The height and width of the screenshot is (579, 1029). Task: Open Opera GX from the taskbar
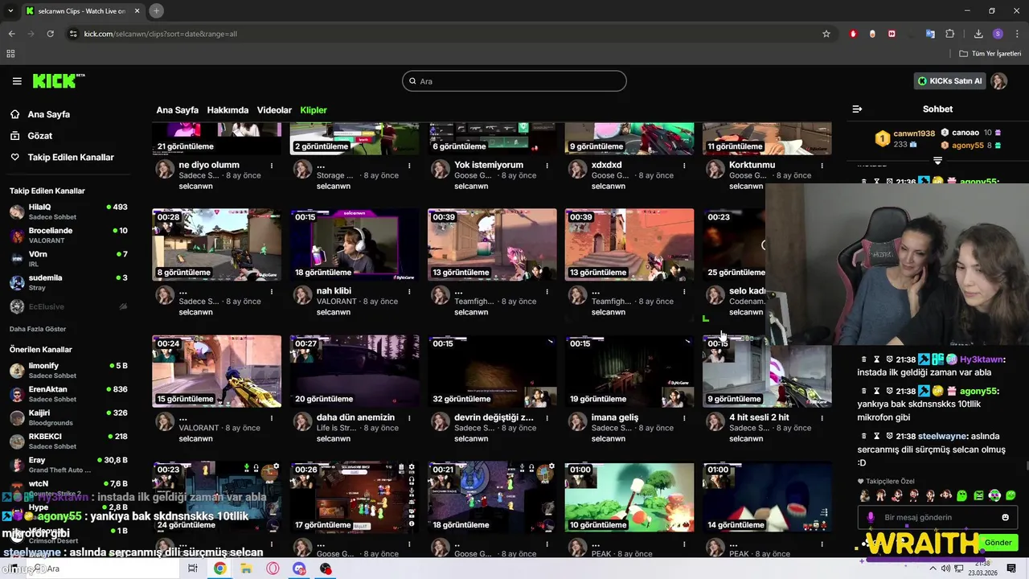(x=273, y=569)
